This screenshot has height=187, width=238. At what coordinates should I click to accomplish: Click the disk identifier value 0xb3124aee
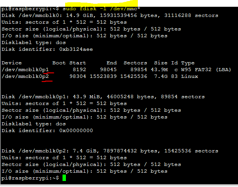coord(76,49)
